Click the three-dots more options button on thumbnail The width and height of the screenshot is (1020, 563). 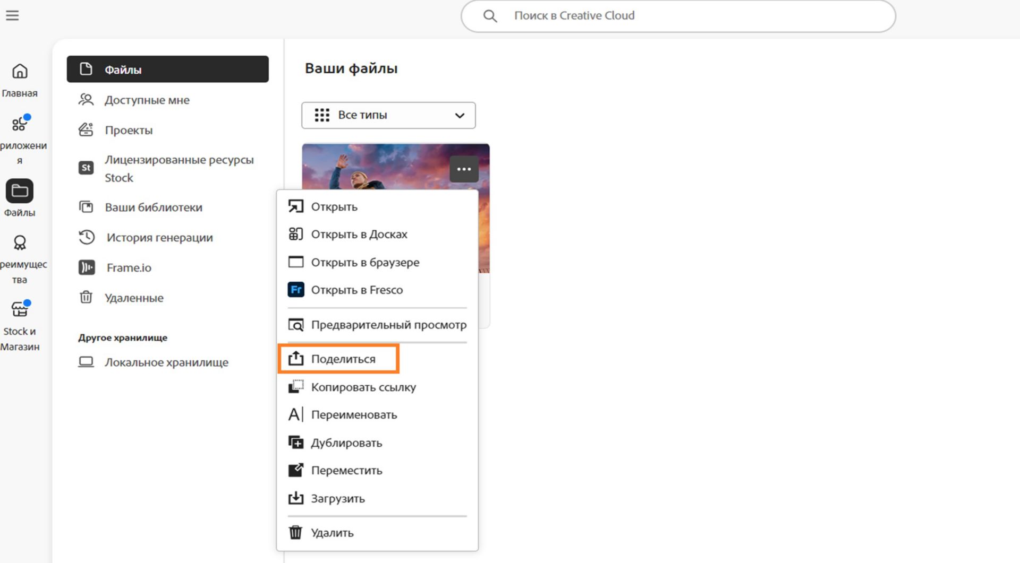[x=464, y=169]
